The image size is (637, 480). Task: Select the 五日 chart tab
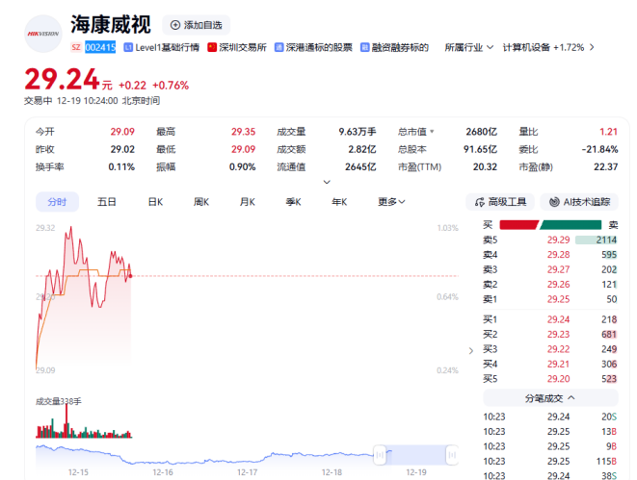click(107, 202)
